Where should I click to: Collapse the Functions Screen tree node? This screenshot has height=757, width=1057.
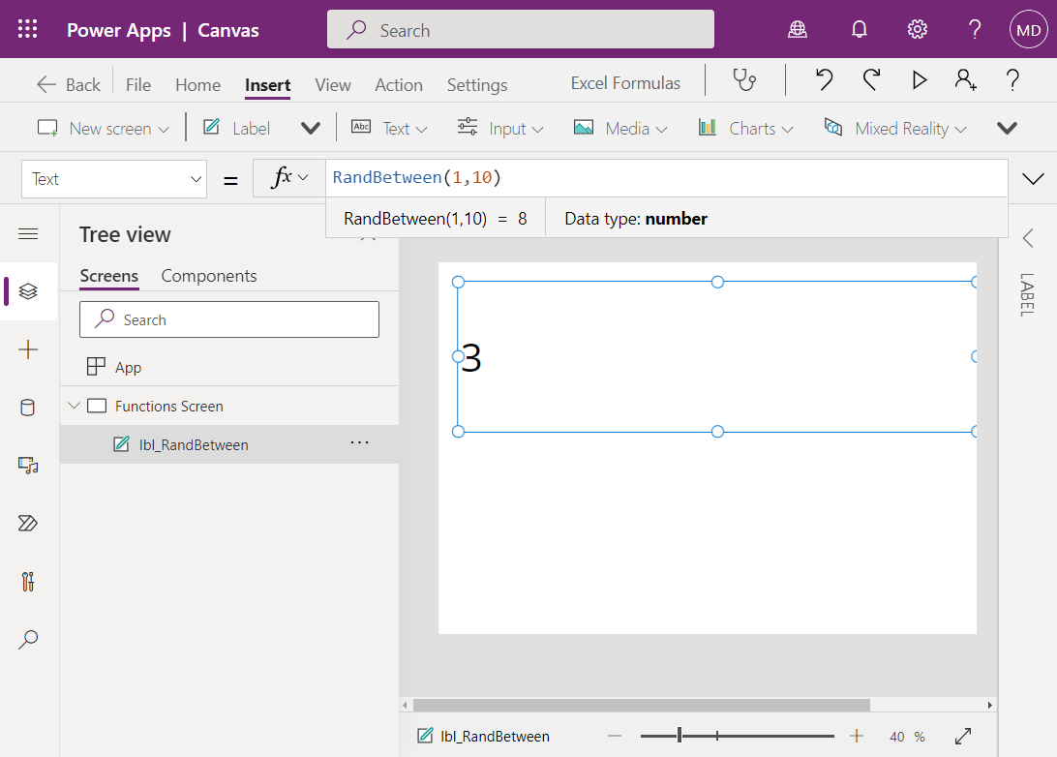[x=75, y=406]
